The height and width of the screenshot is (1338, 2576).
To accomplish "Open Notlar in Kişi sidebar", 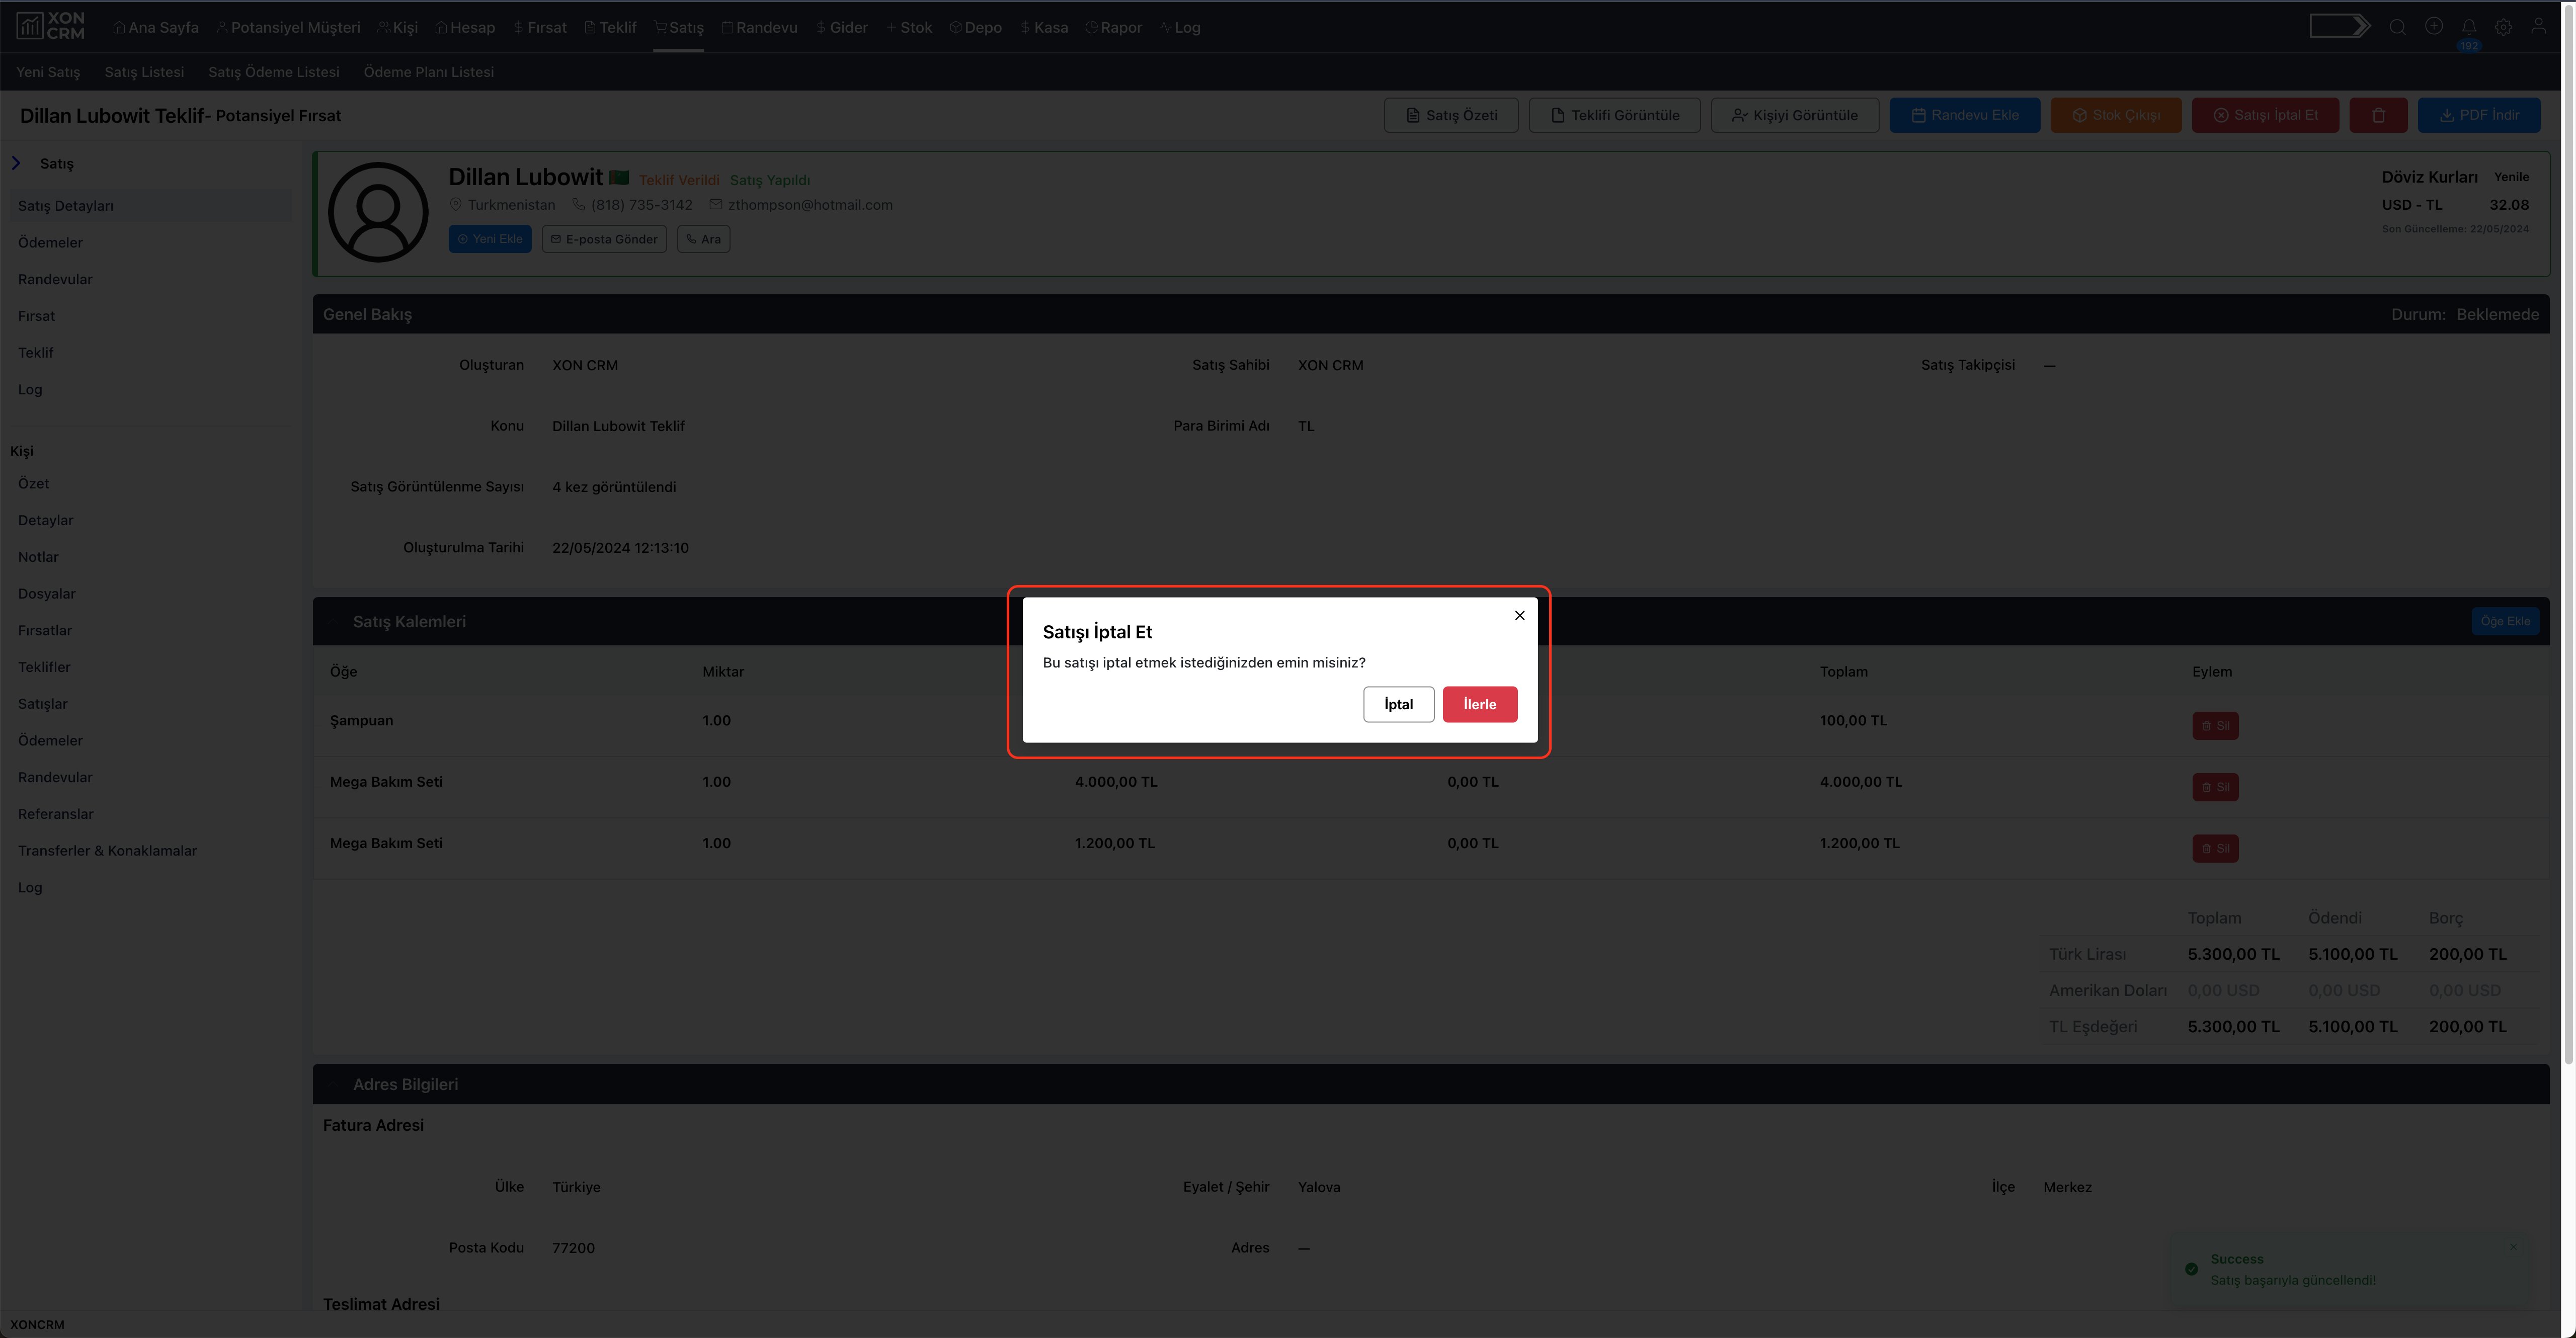I will [x=38, y=557].
